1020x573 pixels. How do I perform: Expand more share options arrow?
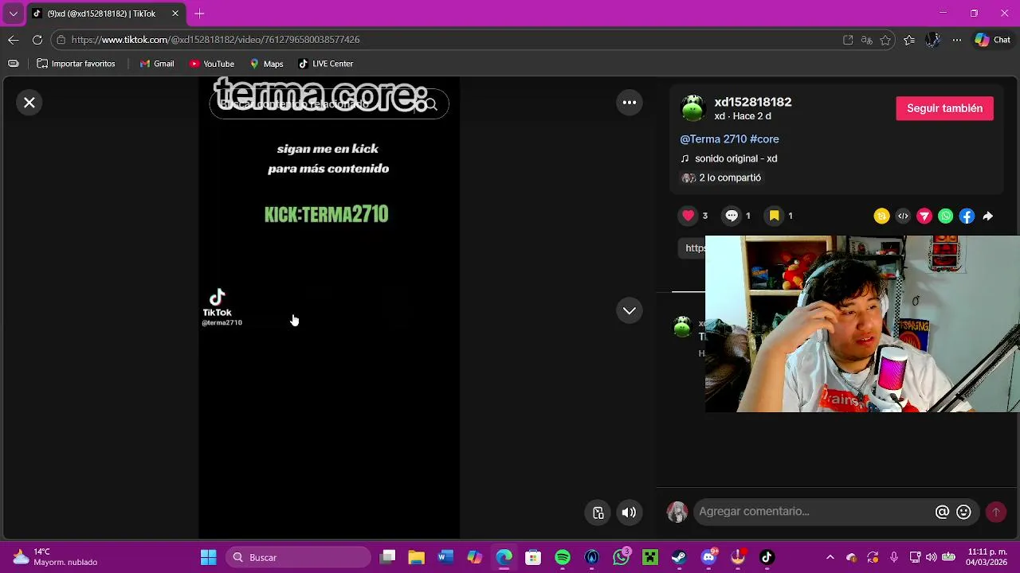(988, 216)
